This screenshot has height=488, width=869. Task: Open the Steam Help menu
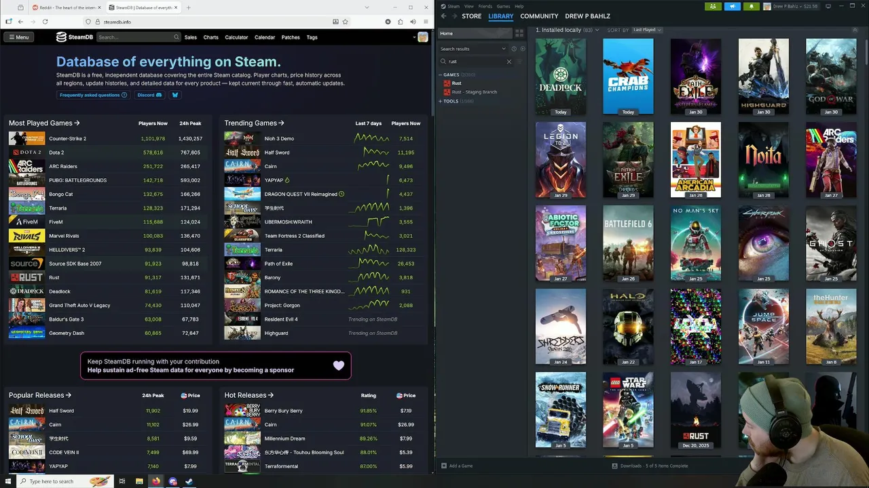519,6
